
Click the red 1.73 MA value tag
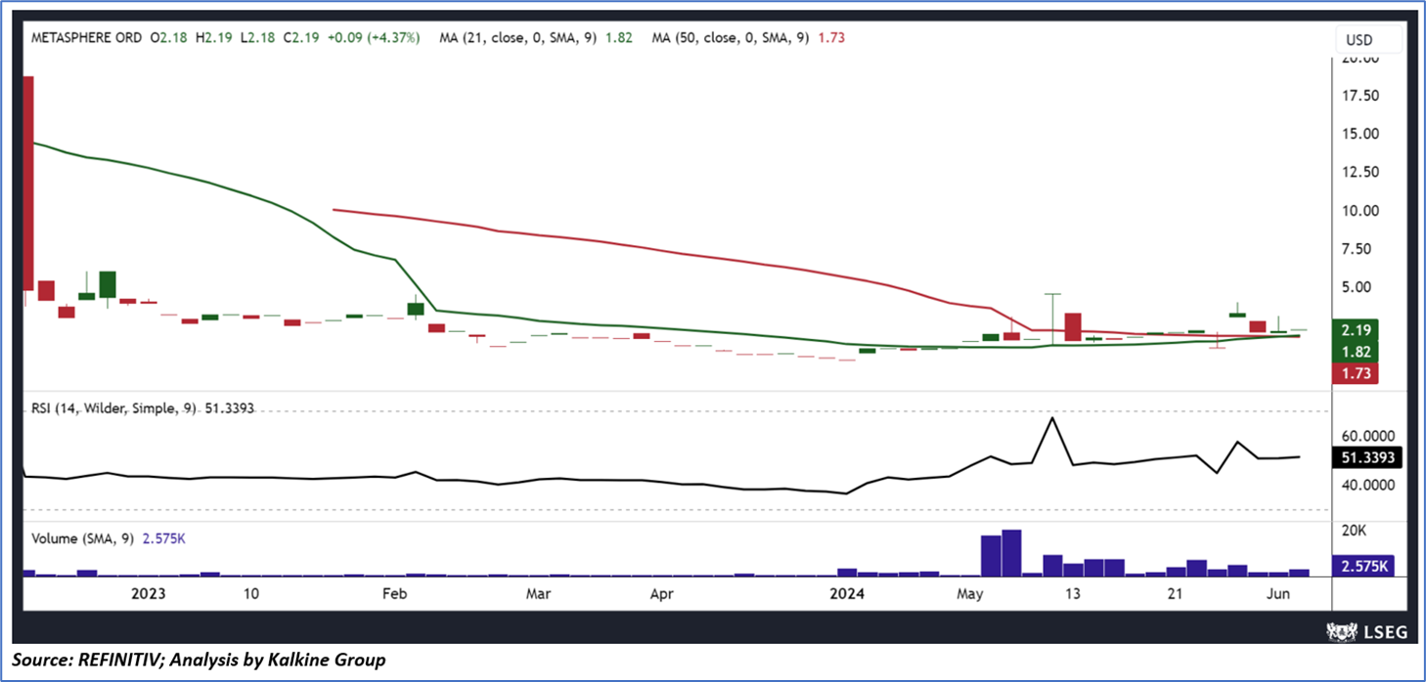[1356, 373]
